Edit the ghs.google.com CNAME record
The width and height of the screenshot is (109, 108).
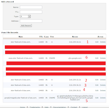97,58
